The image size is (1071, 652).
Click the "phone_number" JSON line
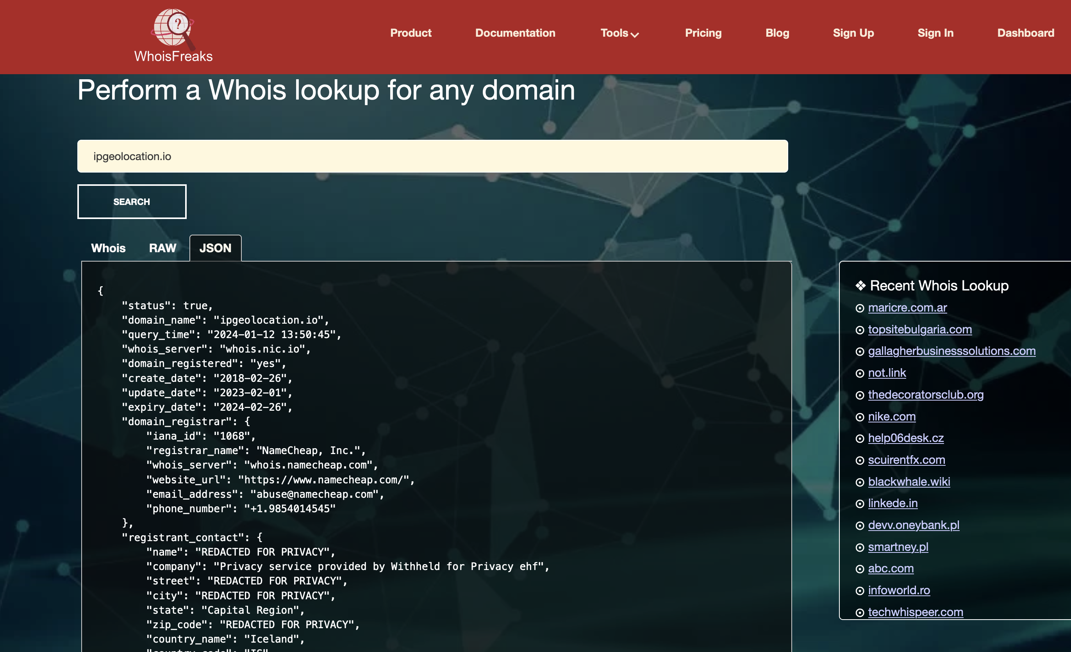[x=241, y=509]
